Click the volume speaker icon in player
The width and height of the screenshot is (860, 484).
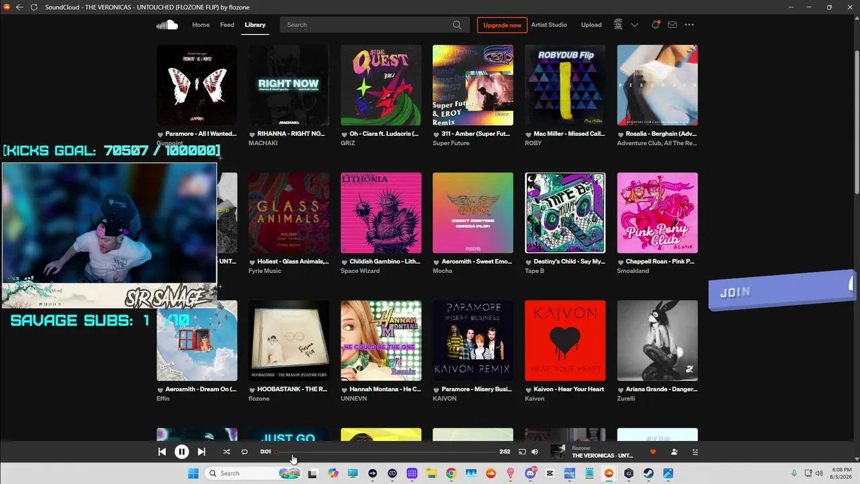pyautogui.click(x=535, y=452)
